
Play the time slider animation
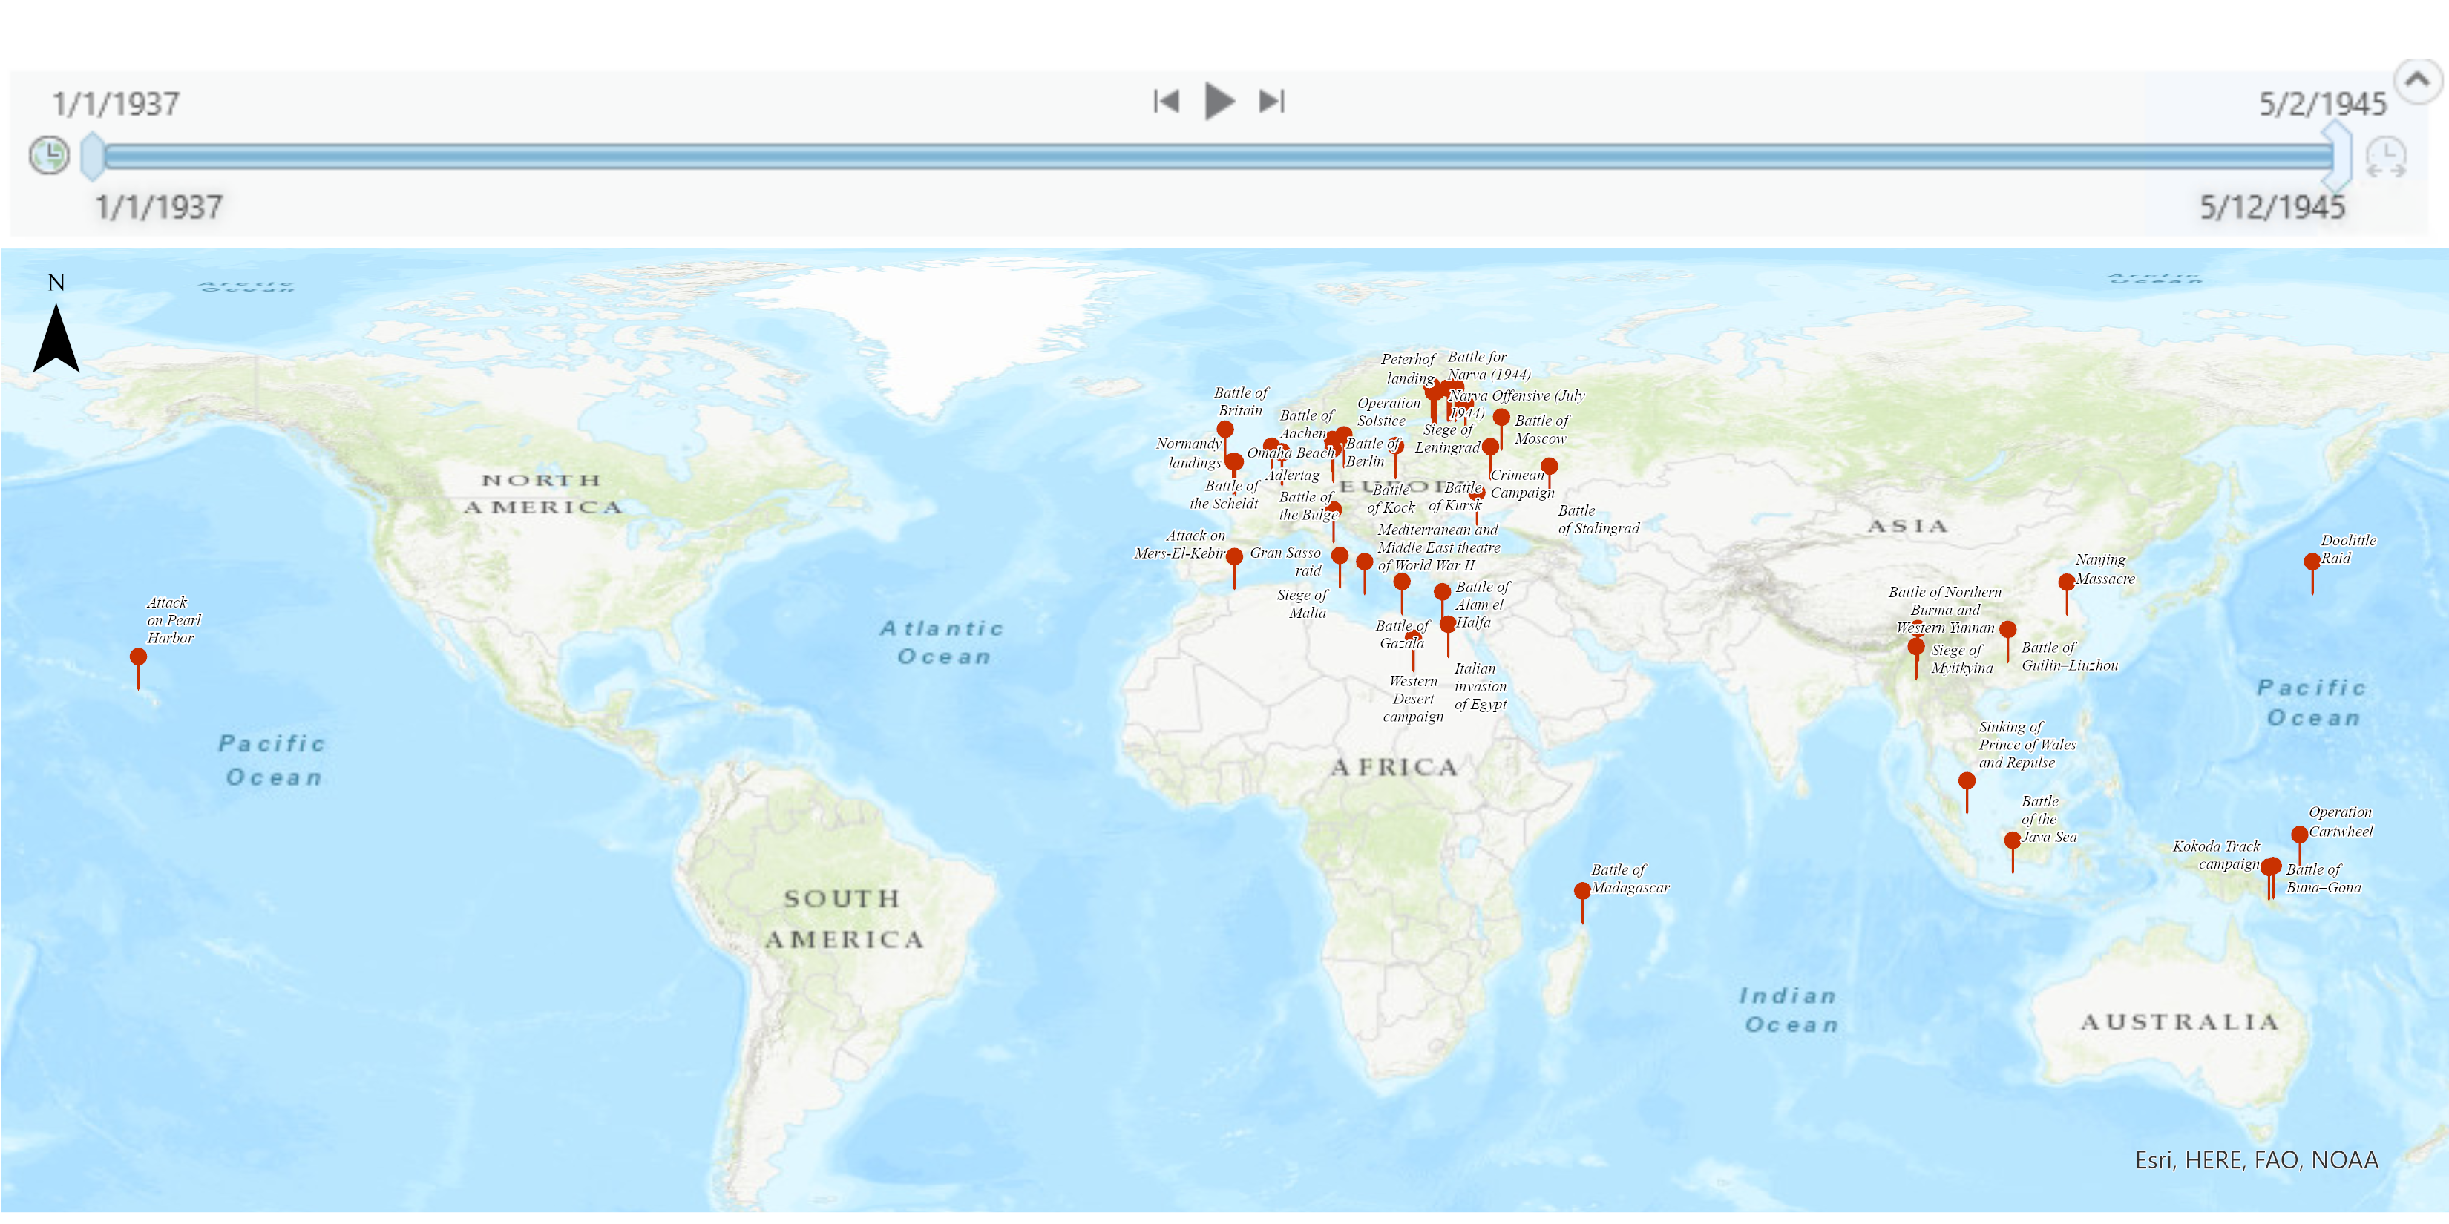point(1219,101)
